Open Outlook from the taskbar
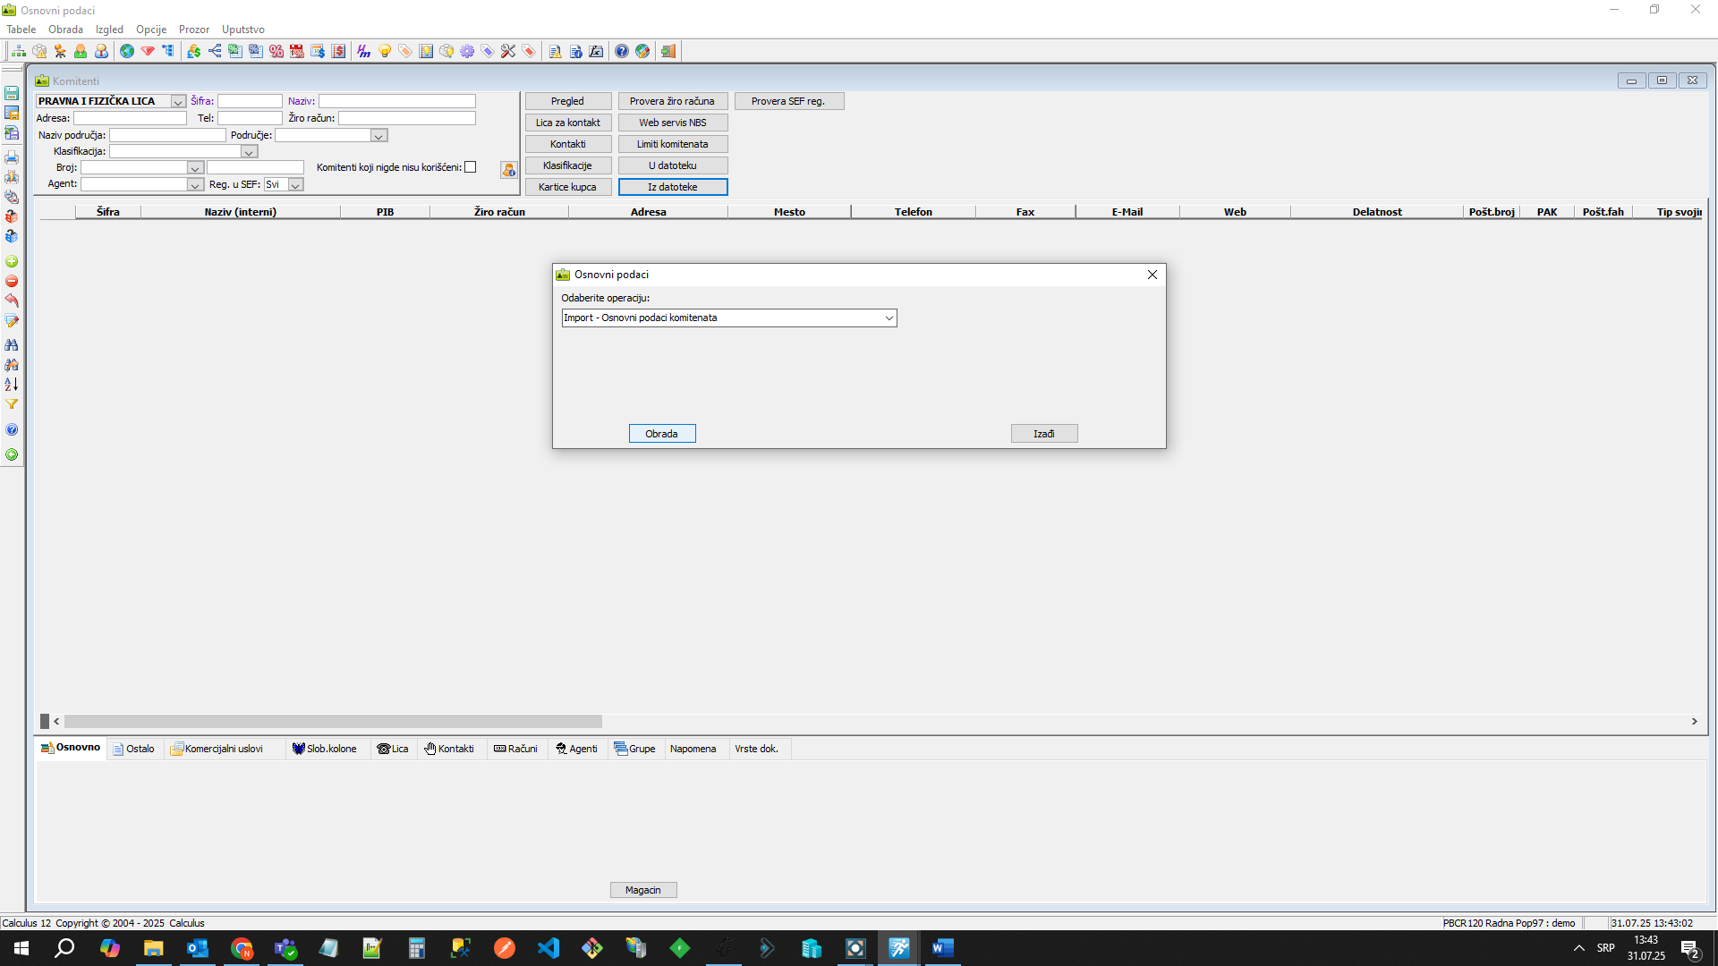This screenshot has width=1718, height=966. 198,948
